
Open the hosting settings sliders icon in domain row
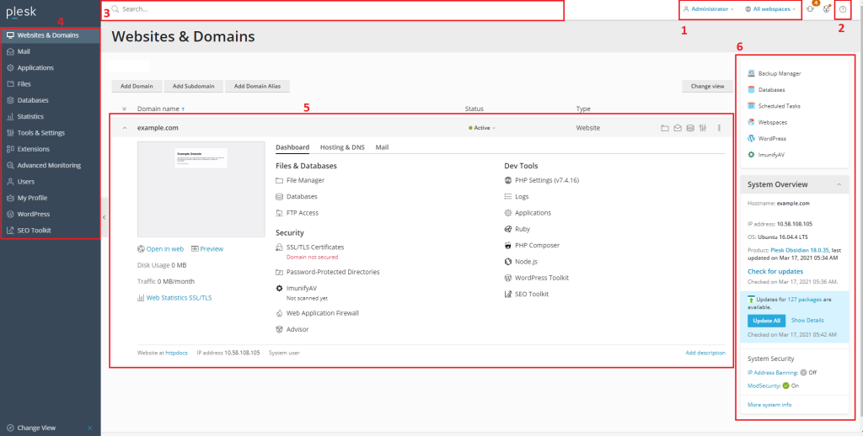pos(703,128)
